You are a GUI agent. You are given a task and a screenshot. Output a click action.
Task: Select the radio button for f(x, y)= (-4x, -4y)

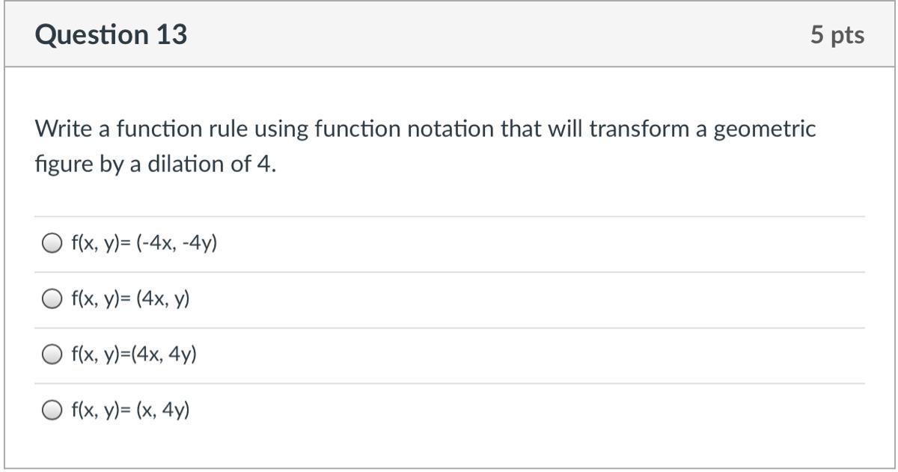pos(52,244)
